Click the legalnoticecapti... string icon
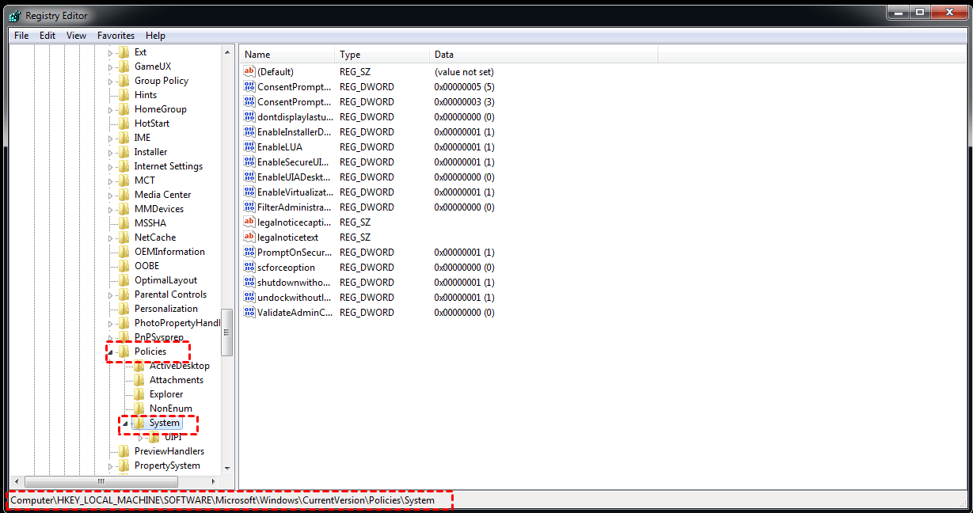 (x=249, y=222)
